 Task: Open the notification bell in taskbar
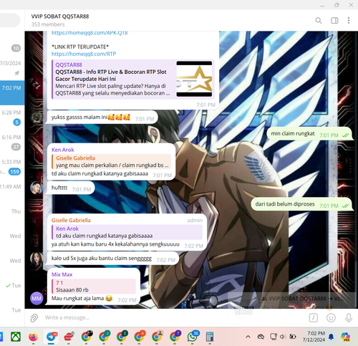[331, 337]
